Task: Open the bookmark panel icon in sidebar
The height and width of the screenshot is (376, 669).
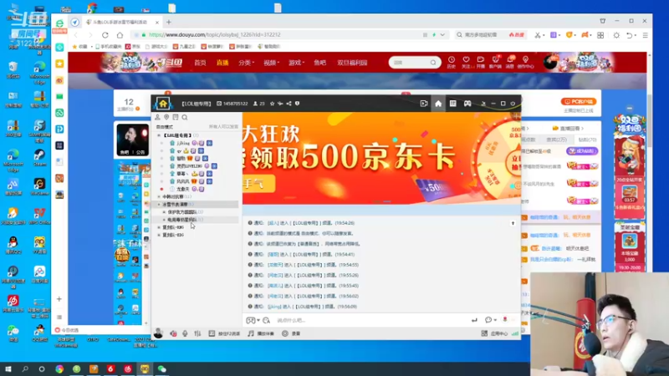Action: coord(176,117)
